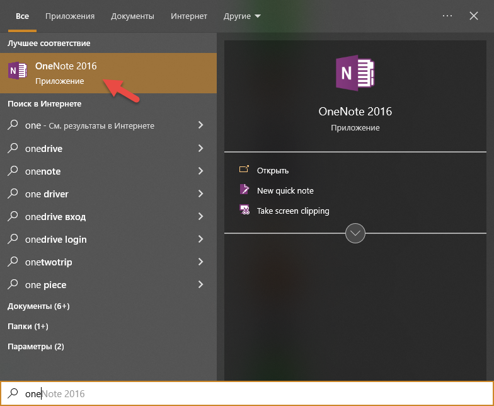Expand the 'one piece' suggestion chevron
This screenshot has width=494, height=406.
coord(200,284)
